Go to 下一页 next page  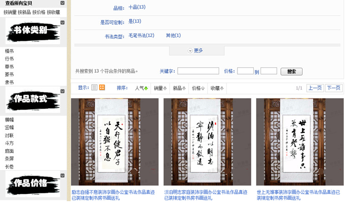coord(333,88)
